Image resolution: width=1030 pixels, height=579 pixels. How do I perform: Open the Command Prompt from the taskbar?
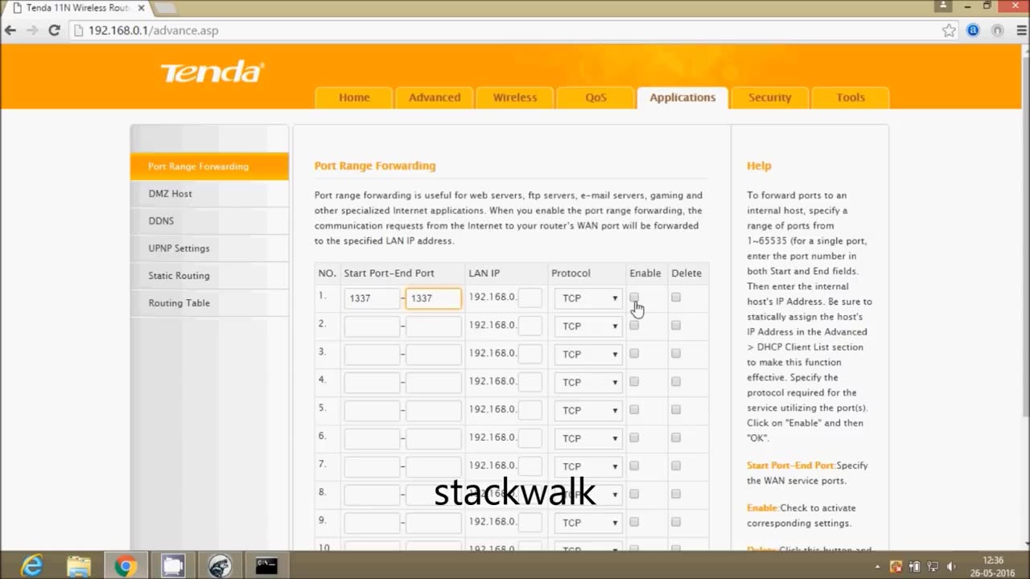click(x=266, y=565)
